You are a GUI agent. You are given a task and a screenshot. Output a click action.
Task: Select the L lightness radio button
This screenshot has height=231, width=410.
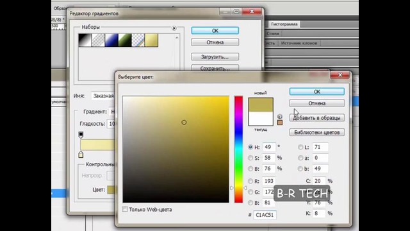300,147
